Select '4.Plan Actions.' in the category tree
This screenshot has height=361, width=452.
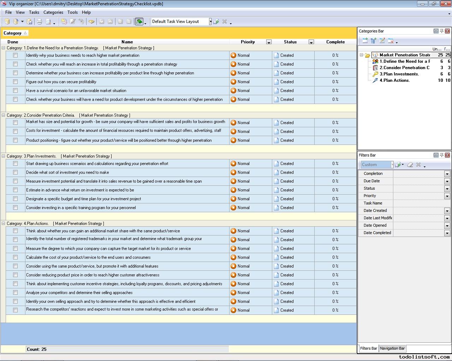[394, 80]
